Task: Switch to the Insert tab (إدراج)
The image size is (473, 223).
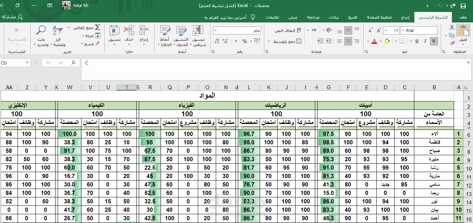Action: [406, 17]
